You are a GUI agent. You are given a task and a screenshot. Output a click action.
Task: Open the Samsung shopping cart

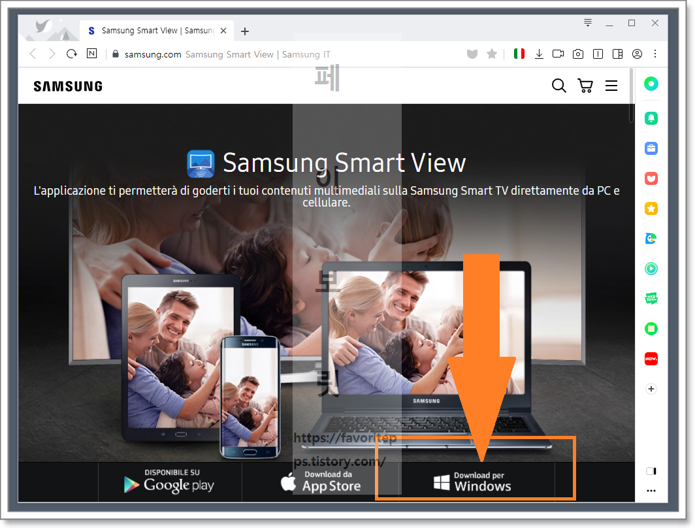[585, 86]
